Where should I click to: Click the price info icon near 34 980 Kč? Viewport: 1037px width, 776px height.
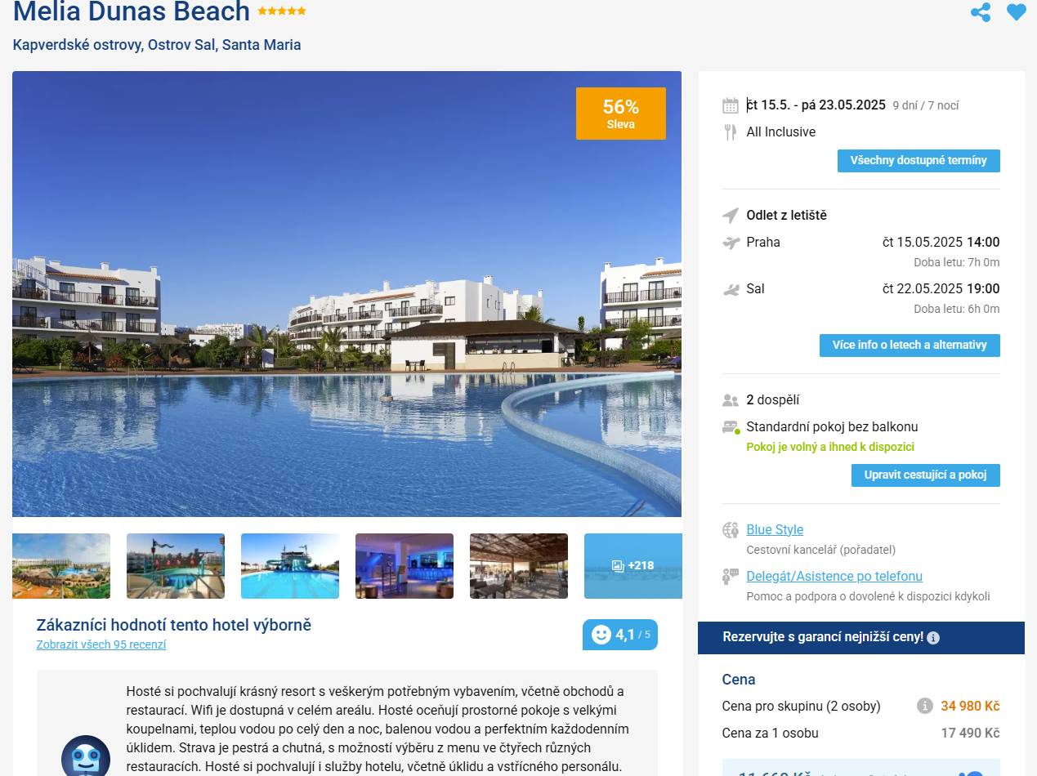pyautogui.click(x=925, y=706)
